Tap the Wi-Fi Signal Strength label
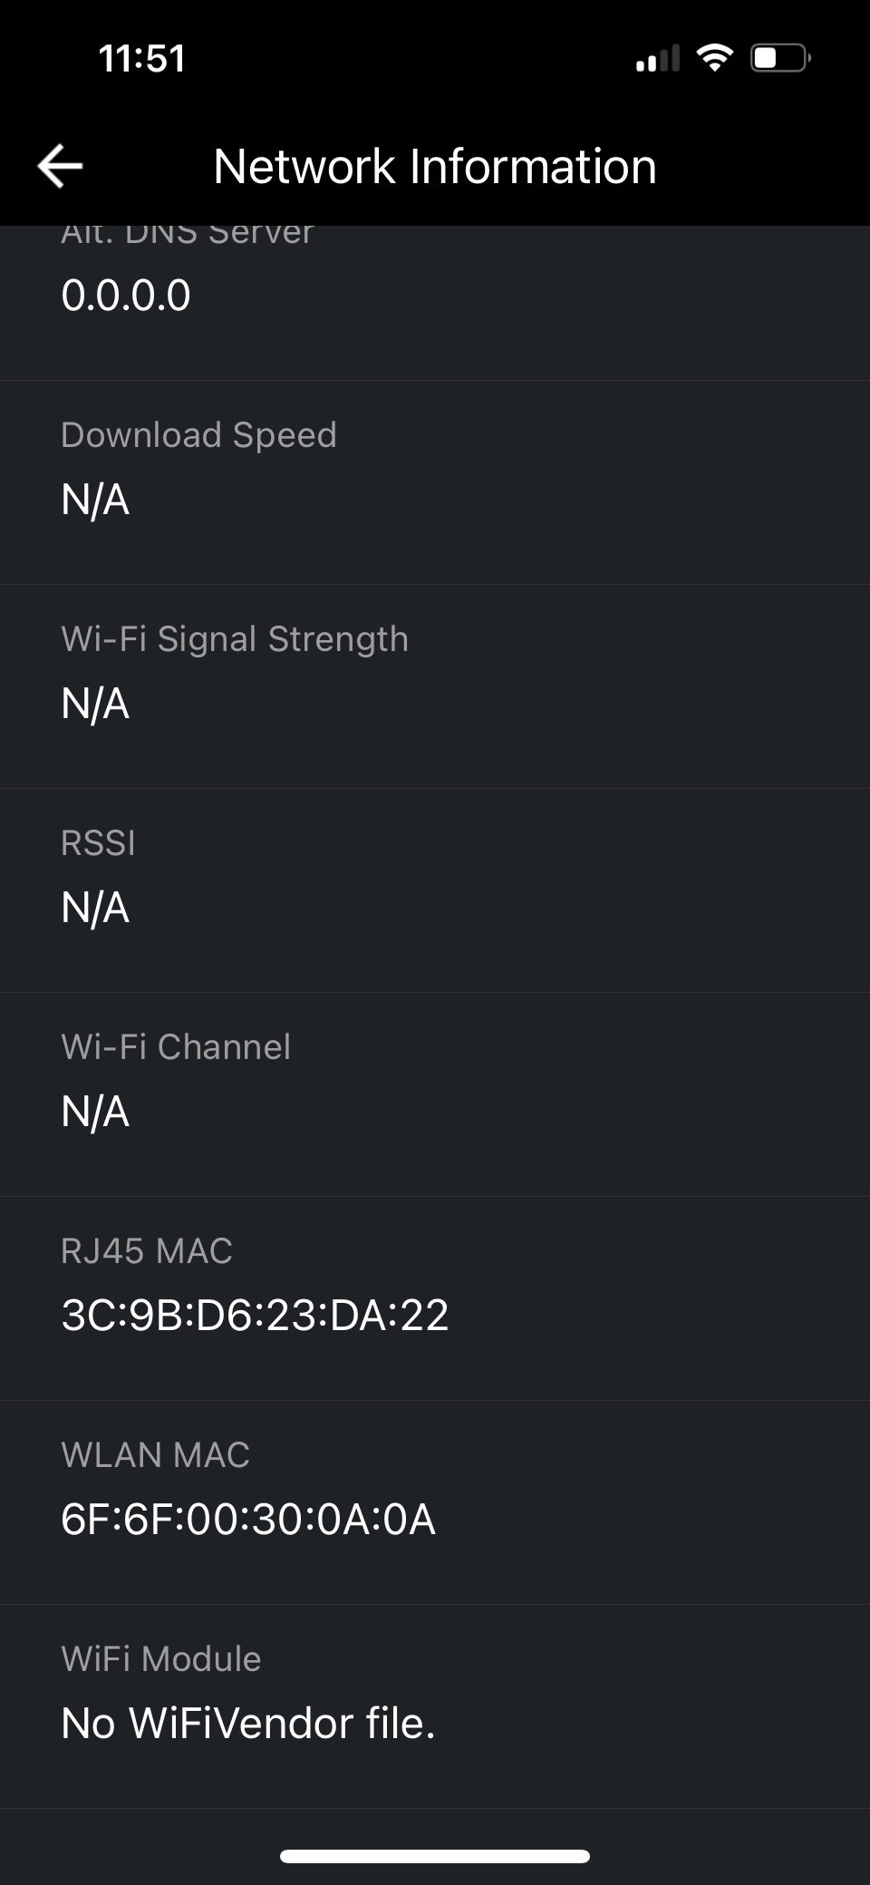The width and height of the screenshot is (870, 1885). pyautogui.click(x=235, y=639)
